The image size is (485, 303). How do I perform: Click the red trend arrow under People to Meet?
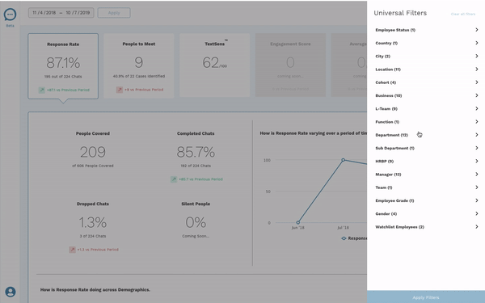(120, 90)
